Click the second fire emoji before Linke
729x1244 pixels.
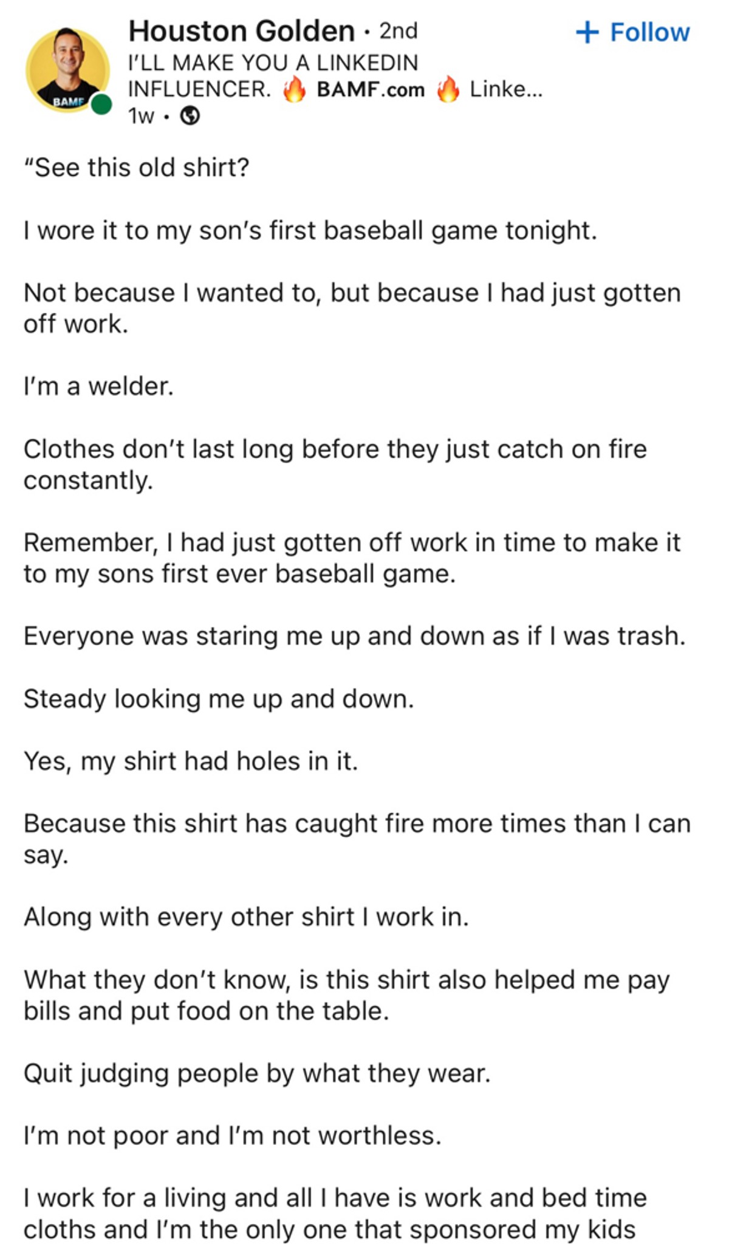tap(448, 89)
